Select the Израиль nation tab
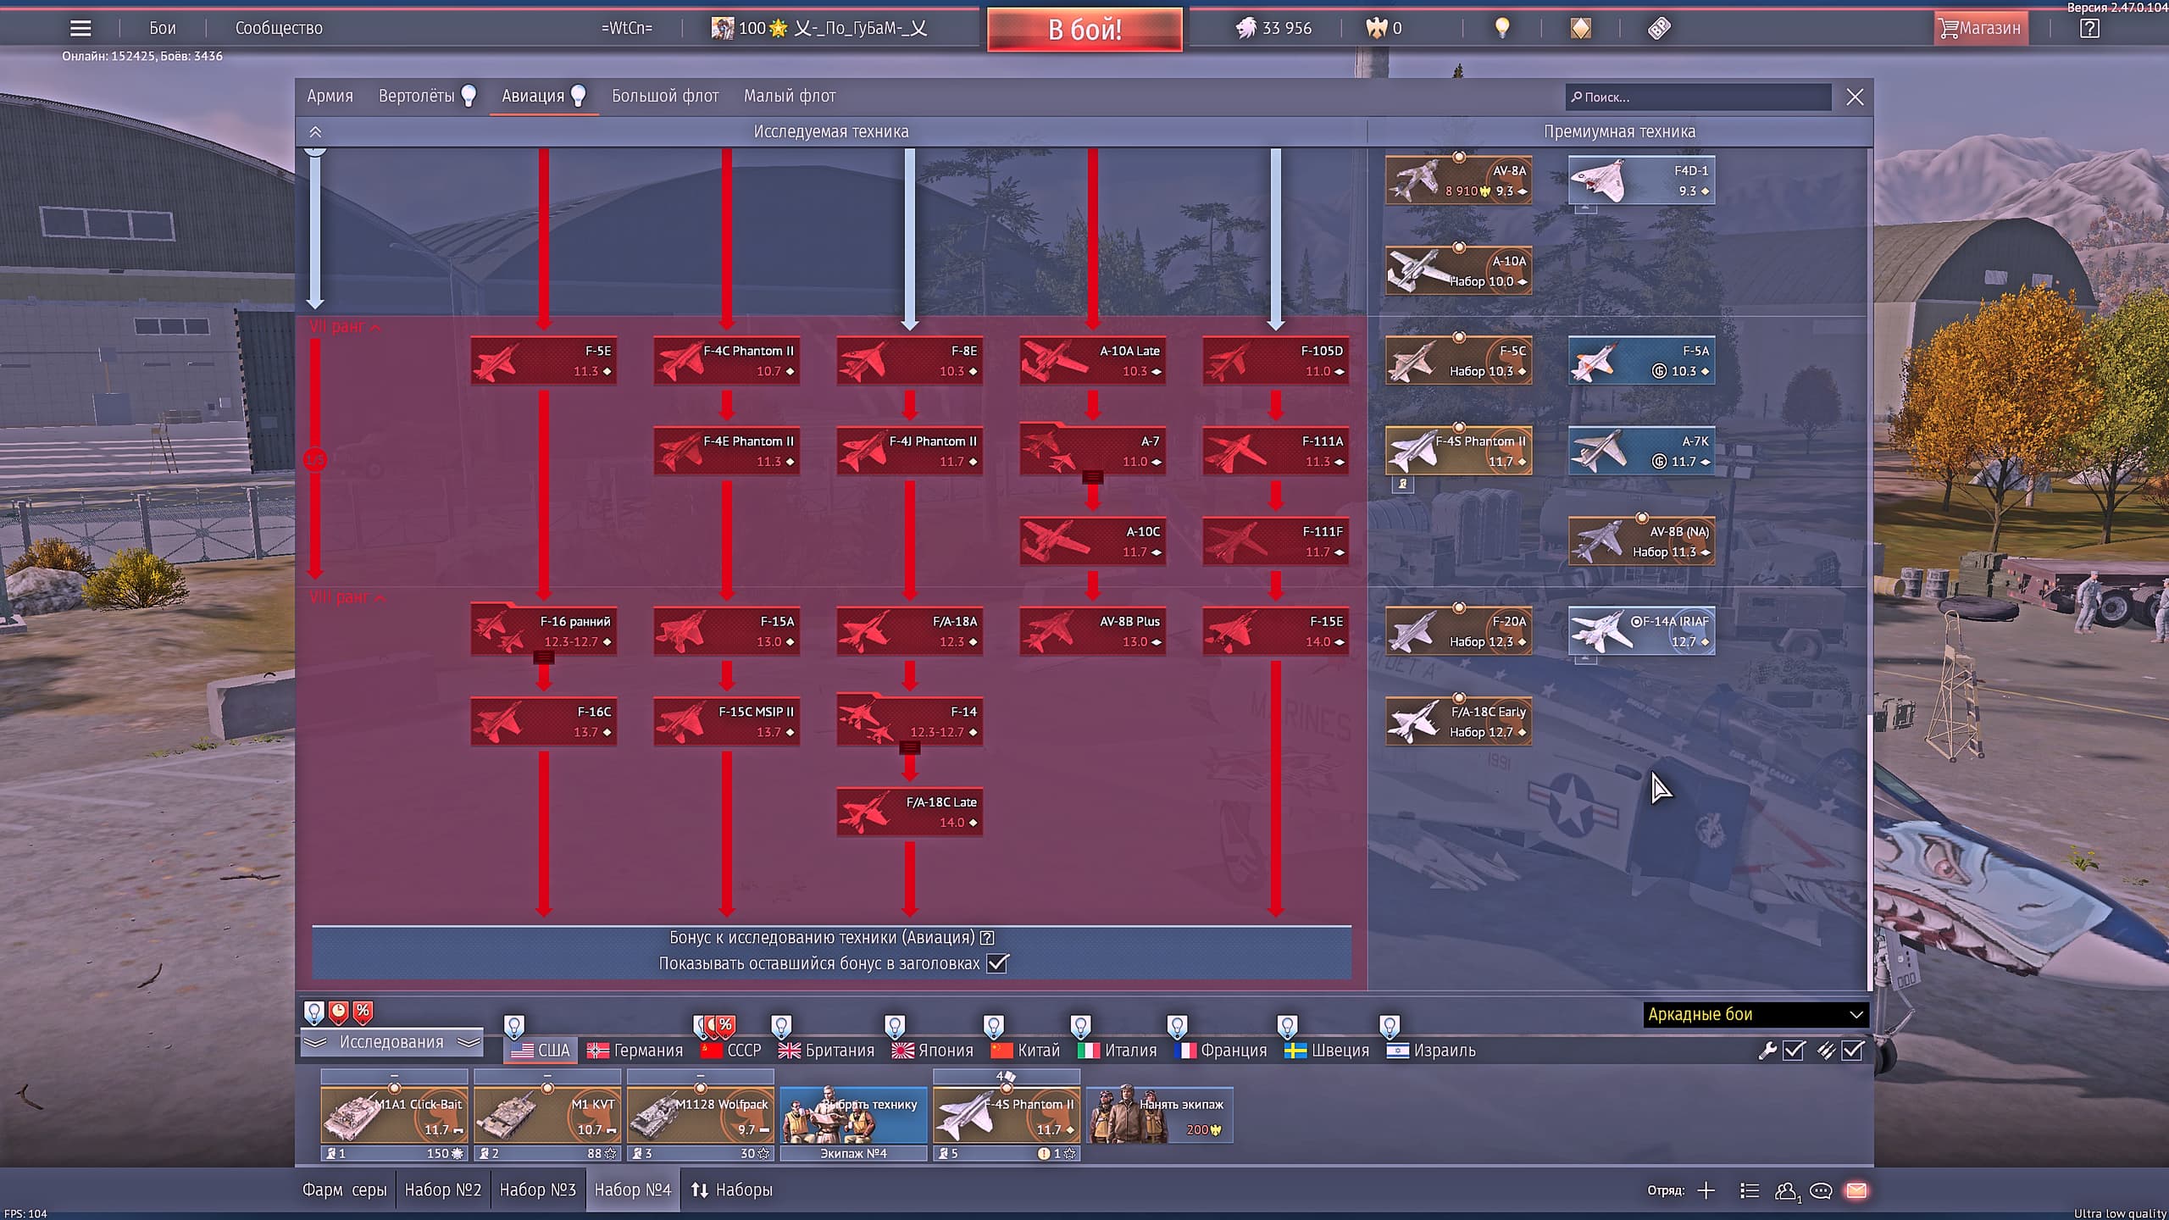The height and width of the screenshot is (1220, 2169). 1431,1051
